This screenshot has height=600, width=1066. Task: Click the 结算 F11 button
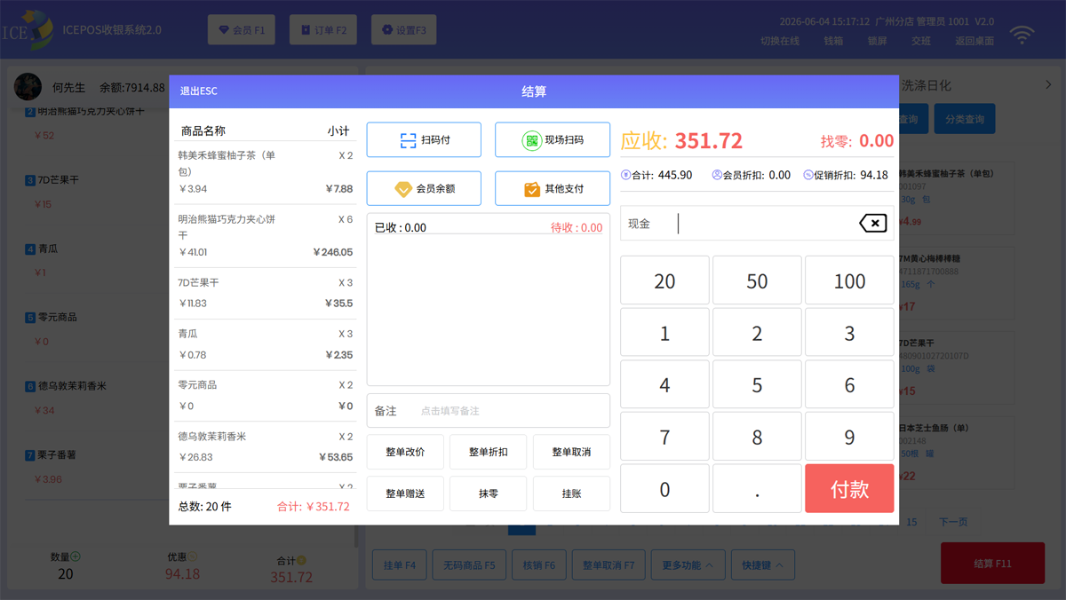pos(992,564)
